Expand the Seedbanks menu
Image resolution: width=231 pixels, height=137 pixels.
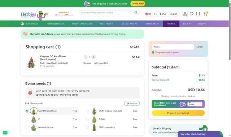(x=152, y=24)
